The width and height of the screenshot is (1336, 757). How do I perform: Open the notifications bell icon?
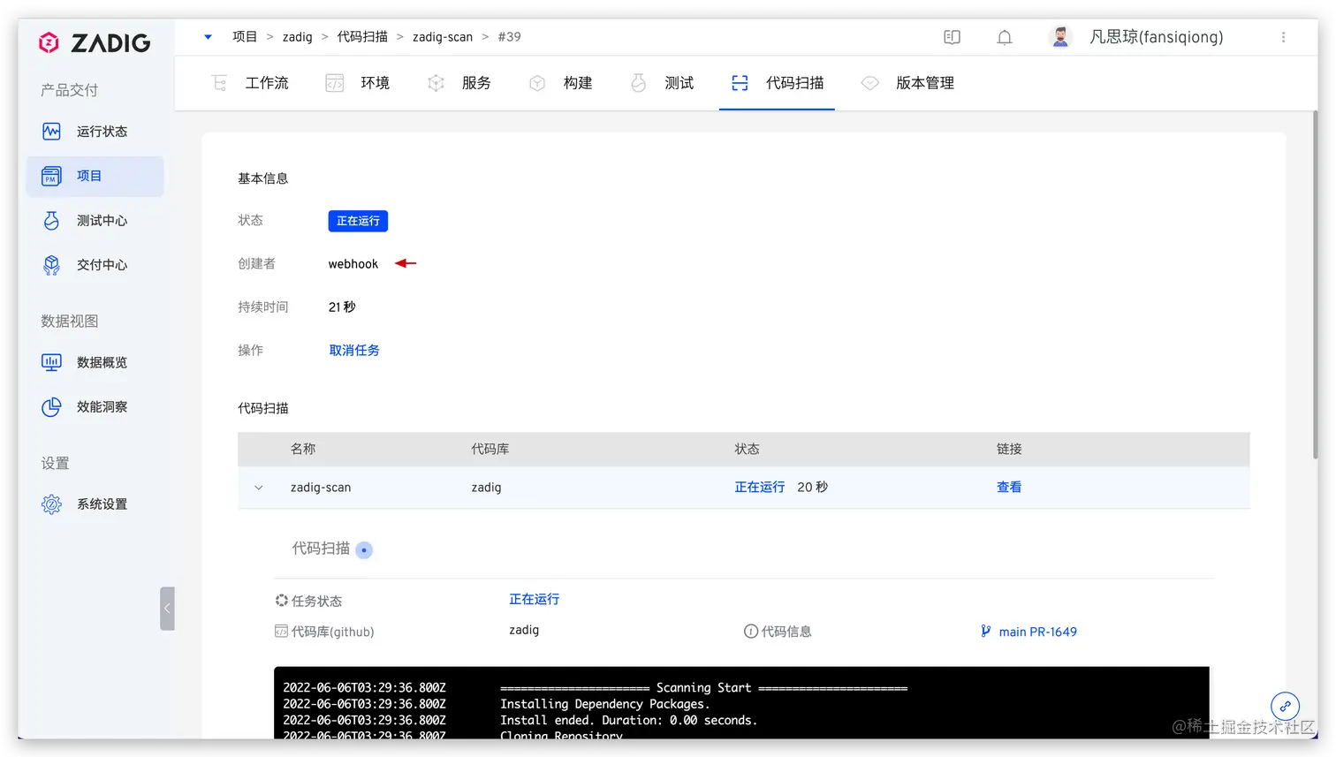(x=1005, y=37)
